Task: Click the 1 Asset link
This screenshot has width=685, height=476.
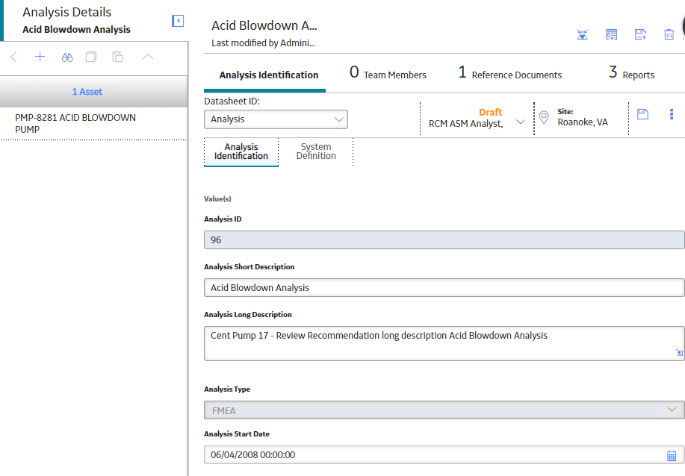Action: point(87,92)
